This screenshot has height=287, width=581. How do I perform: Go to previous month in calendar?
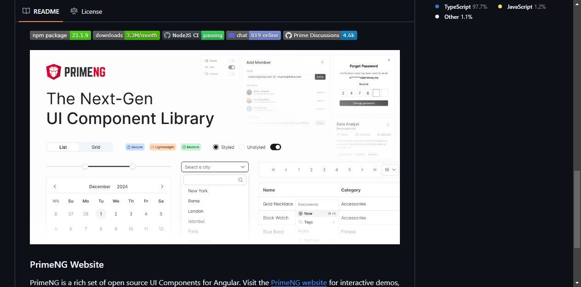(55, 186)
